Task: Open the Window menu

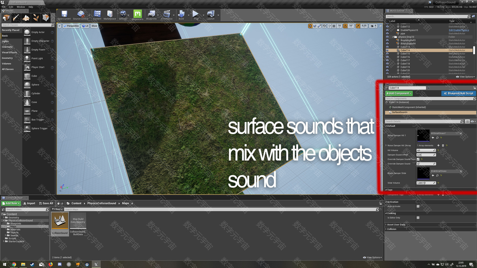Action: 21,7
